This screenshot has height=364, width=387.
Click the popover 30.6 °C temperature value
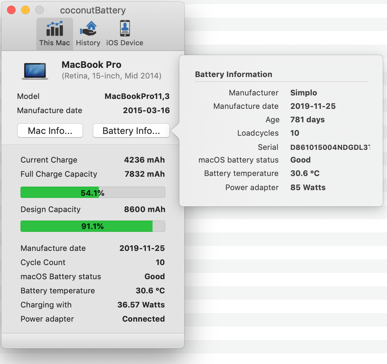pyautogui.click(x=305, y=174)
